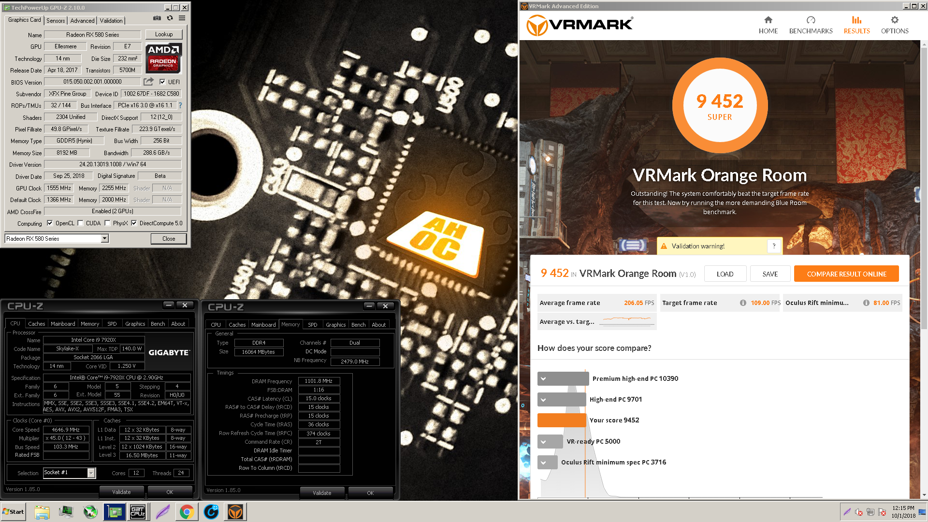
Task: Open SPD tab in right CPU-Z window
Action: (313, 325)
